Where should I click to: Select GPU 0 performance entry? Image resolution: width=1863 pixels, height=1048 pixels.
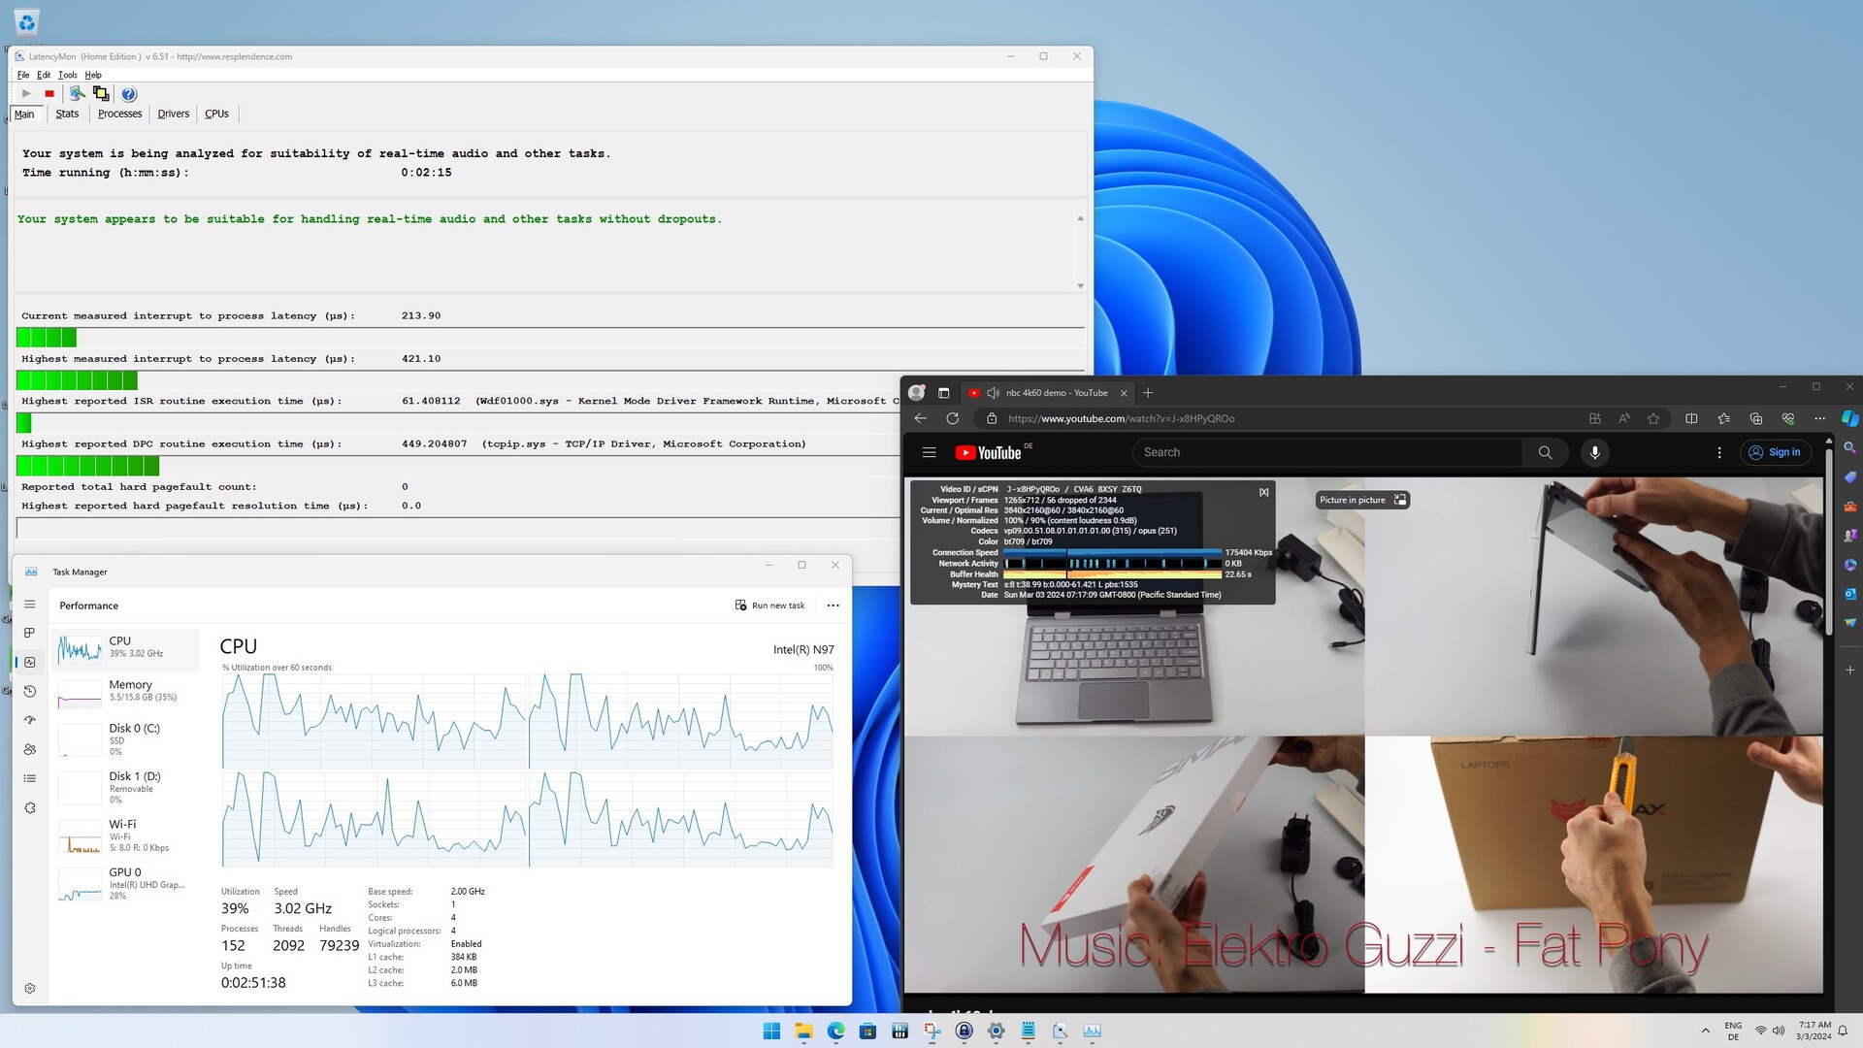click(x=126, y=883)
